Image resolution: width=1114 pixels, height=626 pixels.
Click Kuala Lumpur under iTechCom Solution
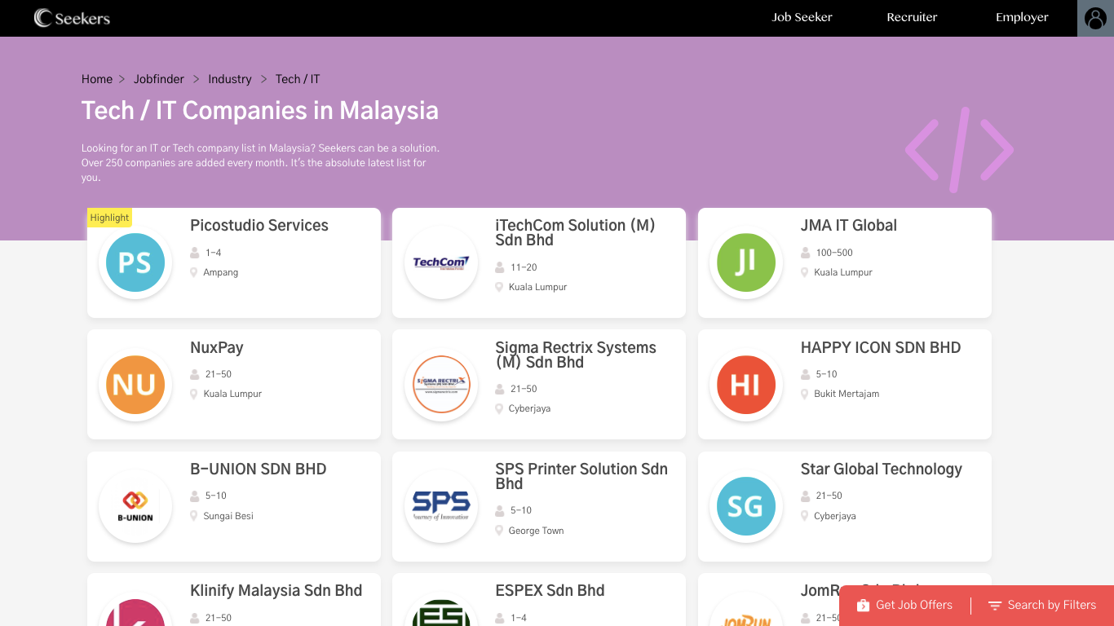point(537,287)
